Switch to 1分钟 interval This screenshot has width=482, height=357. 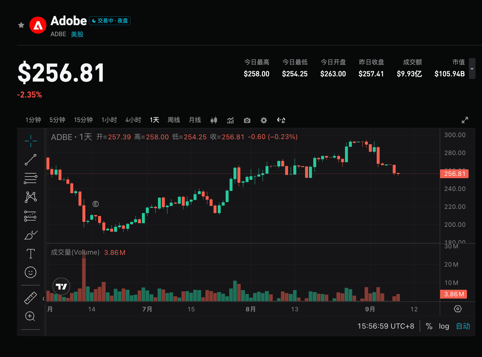pos(33,120)
